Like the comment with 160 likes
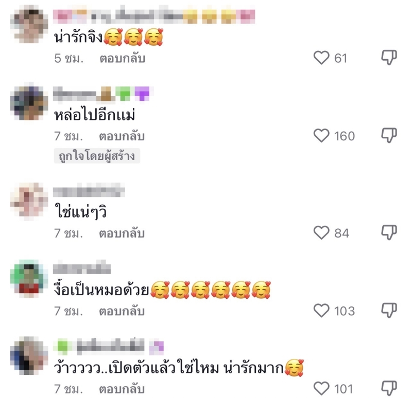The height and width of the screenshot is (398, 412). [321, 136]
